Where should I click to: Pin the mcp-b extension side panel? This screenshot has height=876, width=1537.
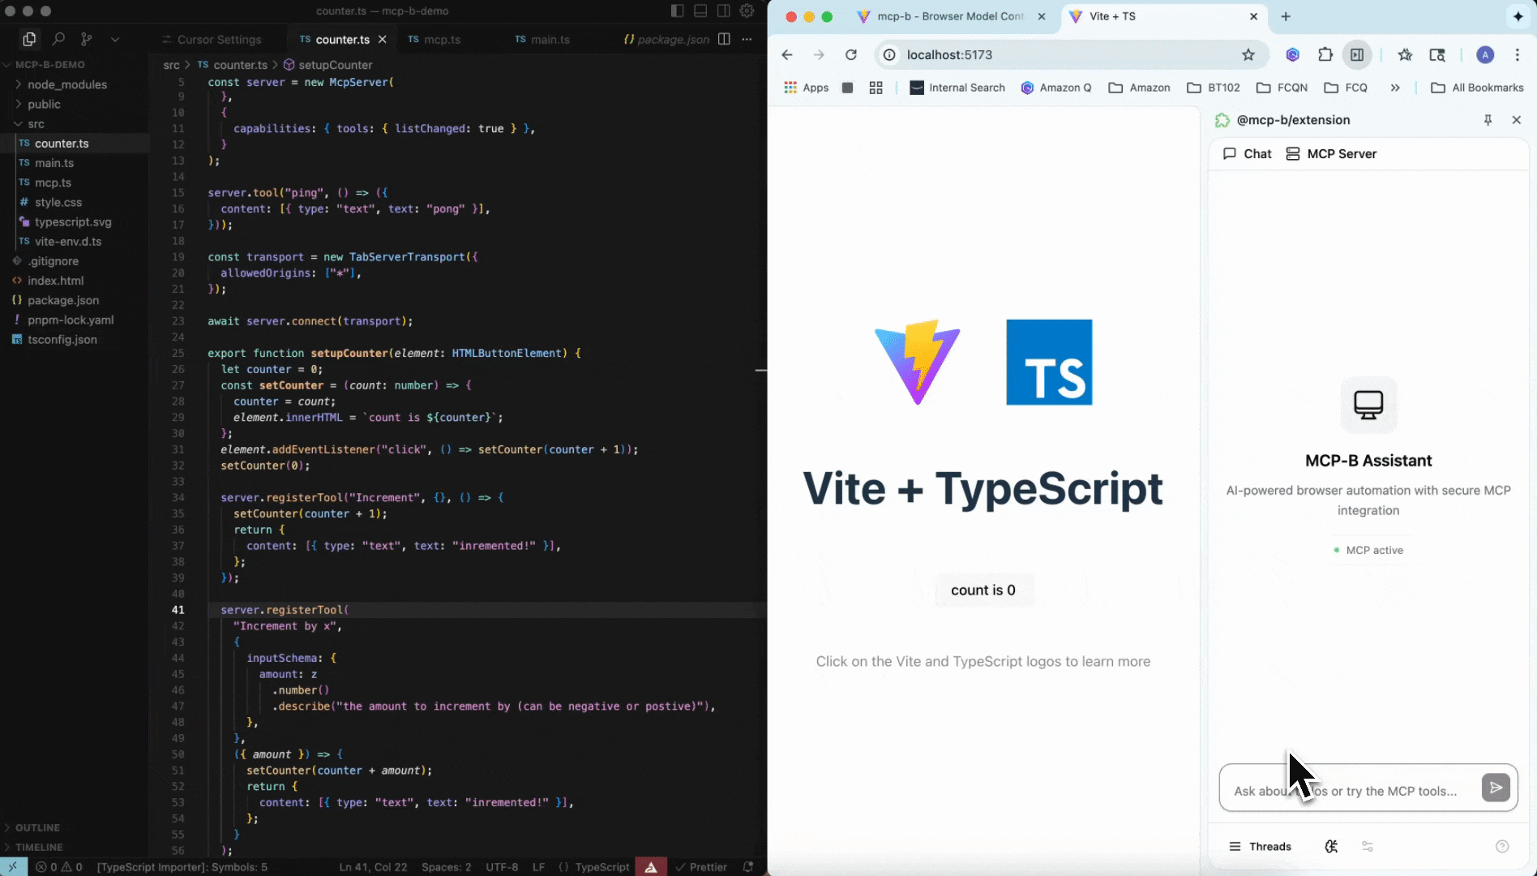coord(1488,120)
